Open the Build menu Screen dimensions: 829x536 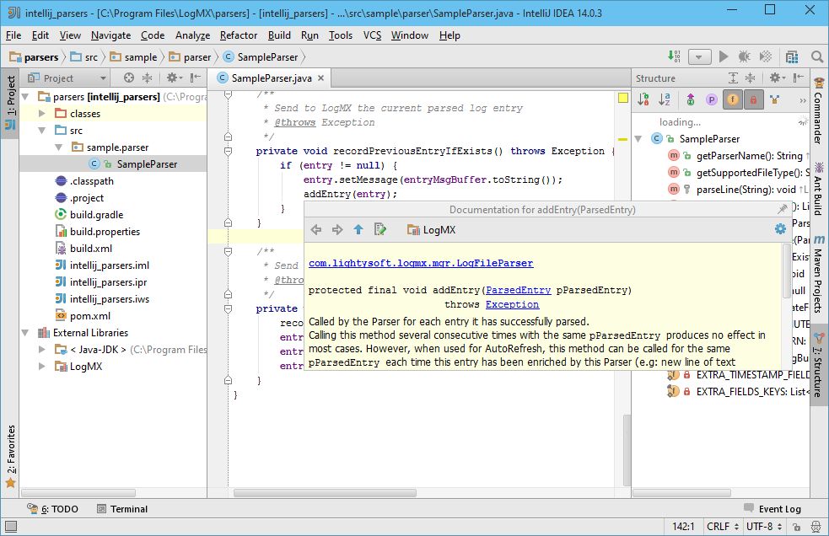(279, 35)
